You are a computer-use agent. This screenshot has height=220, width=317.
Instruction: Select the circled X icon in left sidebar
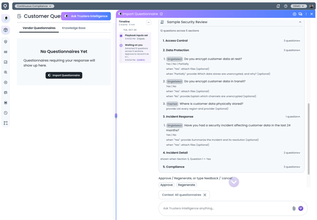click(6, 82)
